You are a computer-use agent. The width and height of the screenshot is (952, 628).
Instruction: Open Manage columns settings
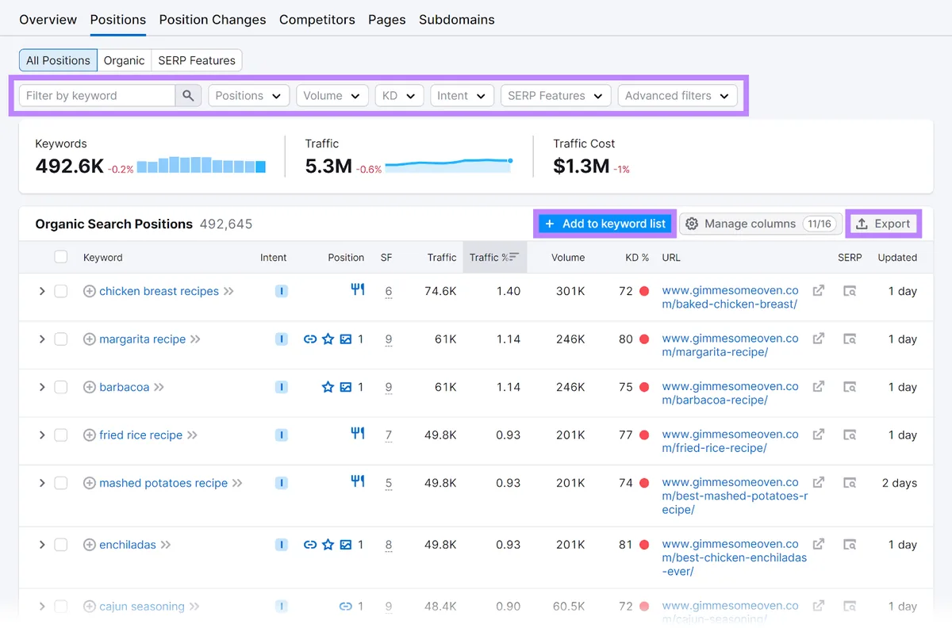tap(761, 224)
